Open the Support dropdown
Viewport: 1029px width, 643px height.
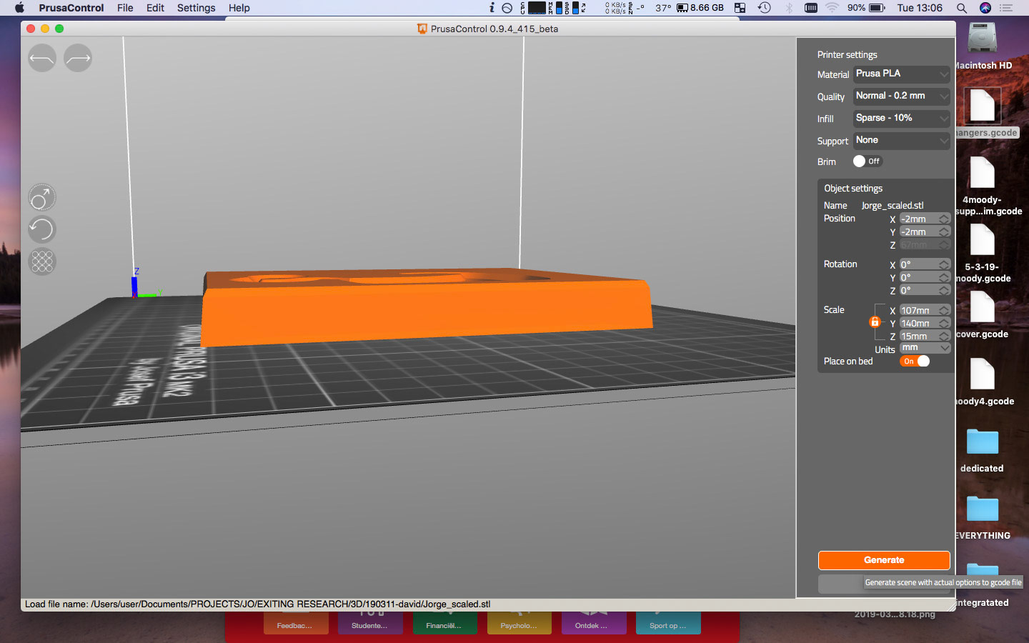coord(902,141)
